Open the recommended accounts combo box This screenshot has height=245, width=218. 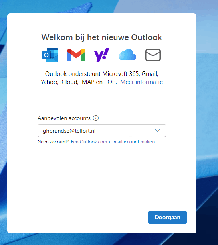(x=102, y=131)
